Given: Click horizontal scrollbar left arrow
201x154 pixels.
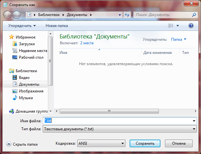Looking at the screenshot, I should [x=57, y=111].
